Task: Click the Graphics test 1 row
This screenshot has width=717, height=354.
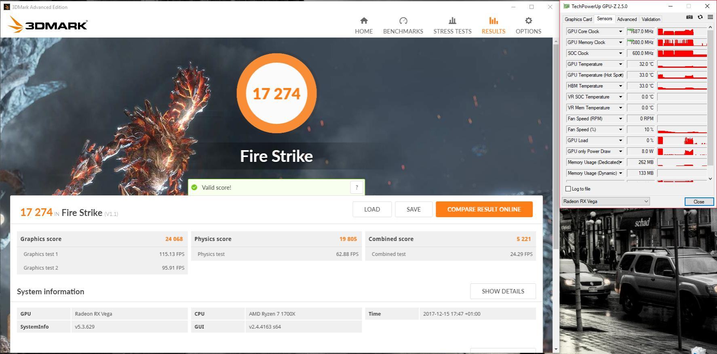Action: coord(102,254)
